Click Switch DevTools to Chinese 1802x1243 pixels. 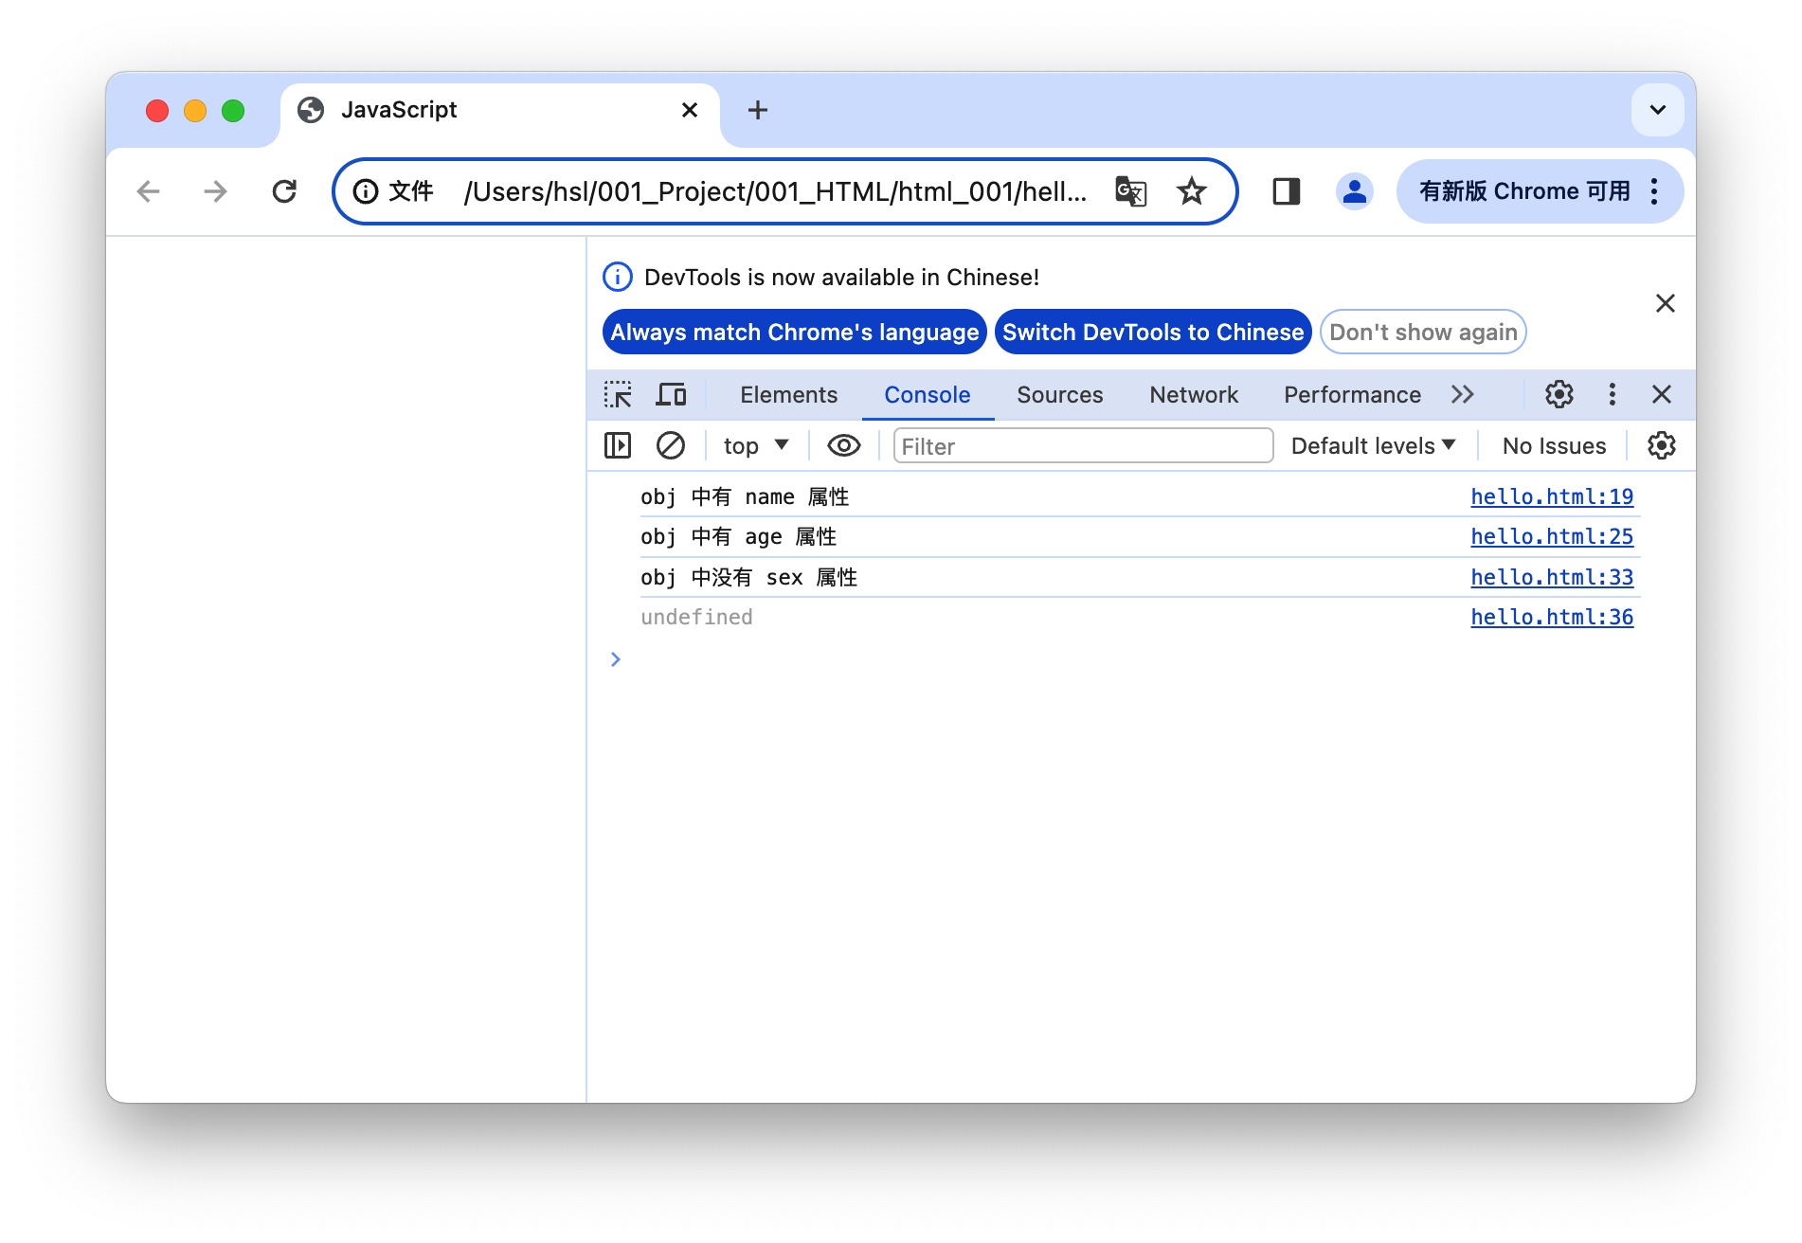tap(1153, 332)
